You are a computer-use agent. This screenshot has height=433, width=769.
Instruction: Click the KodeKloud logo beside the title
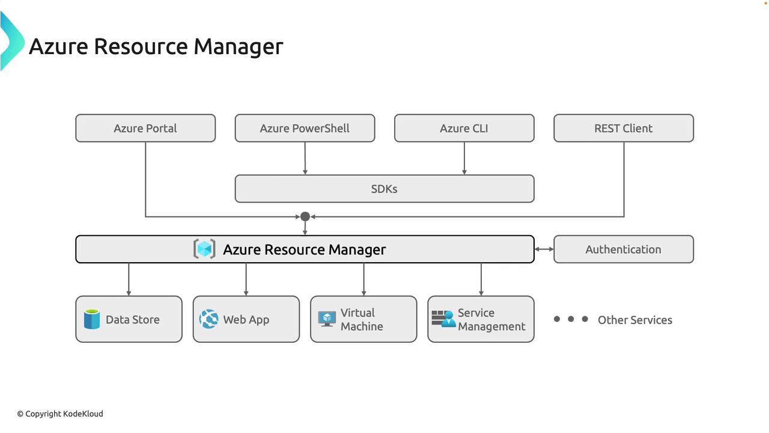pos(11,41)
